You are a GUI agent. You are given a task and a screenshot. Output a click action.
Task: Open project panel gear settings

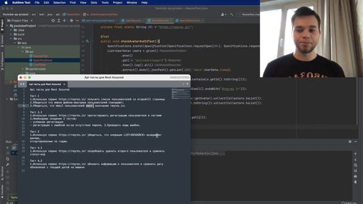point(71,20)
